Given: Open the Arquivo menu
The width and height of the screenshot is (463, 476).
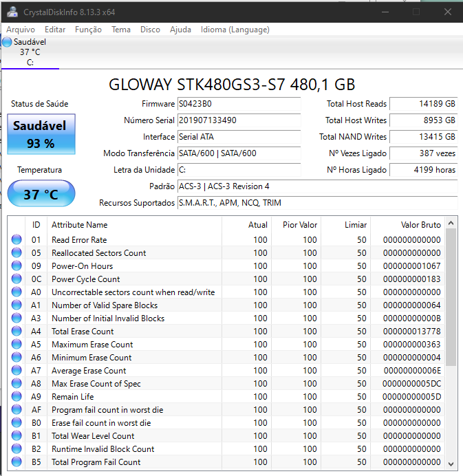Looking at the screenshot, I should click(x=21, y=30).
